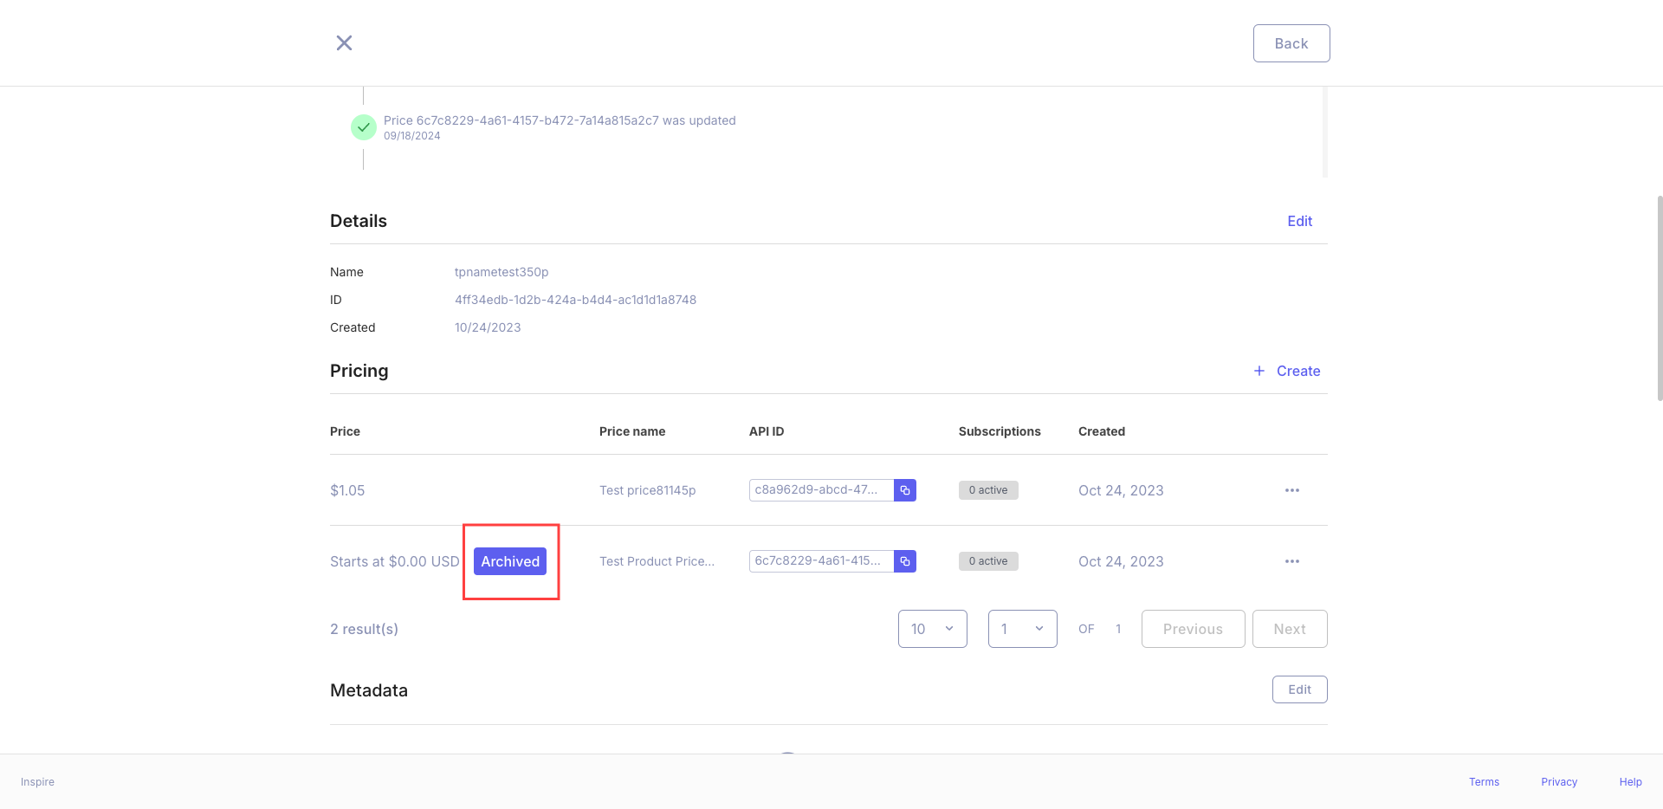Open the Terms link in footer
This screenshot has width=1663, height=809.
1484,782
